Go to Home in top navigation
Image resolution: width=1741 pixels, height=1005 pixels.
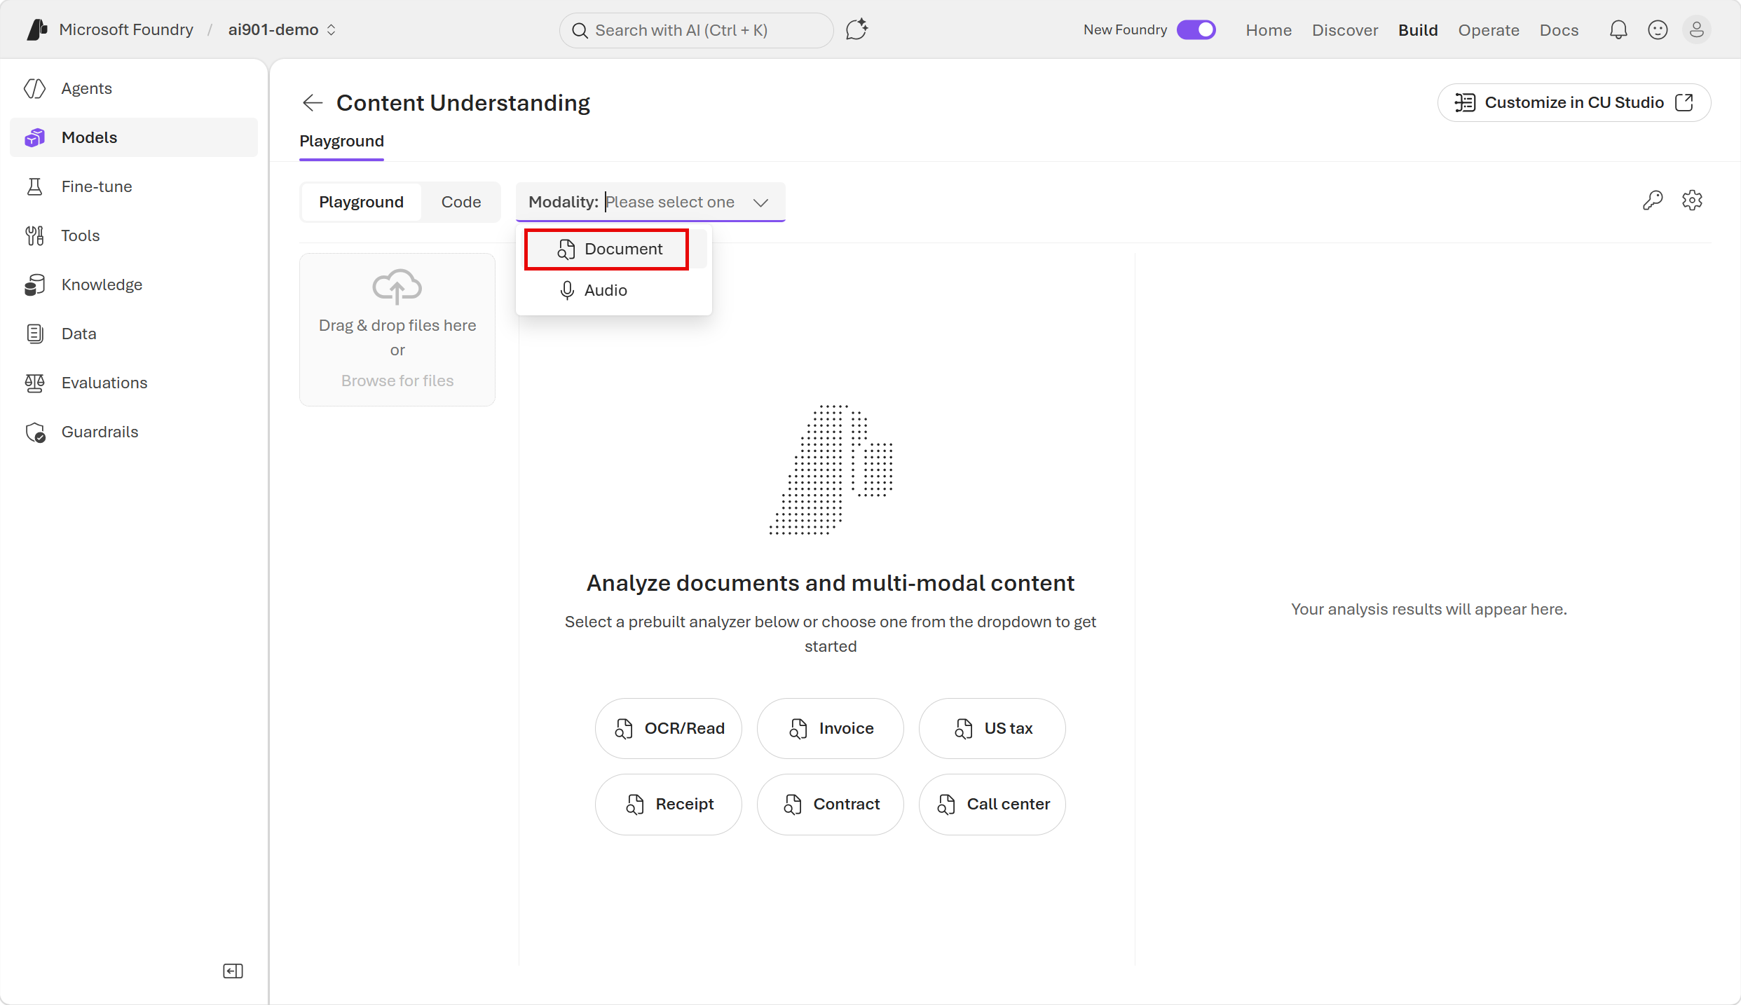pos(1269,30)
